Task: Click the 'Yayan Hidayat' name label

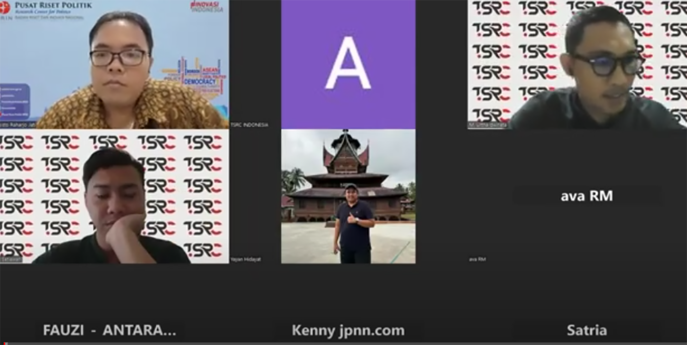Action: coord(245,259)
